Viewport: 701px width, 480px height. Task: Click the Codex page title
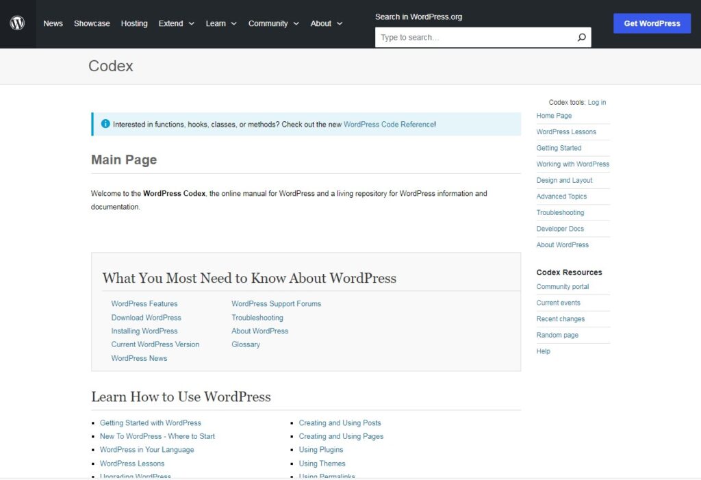110,66
